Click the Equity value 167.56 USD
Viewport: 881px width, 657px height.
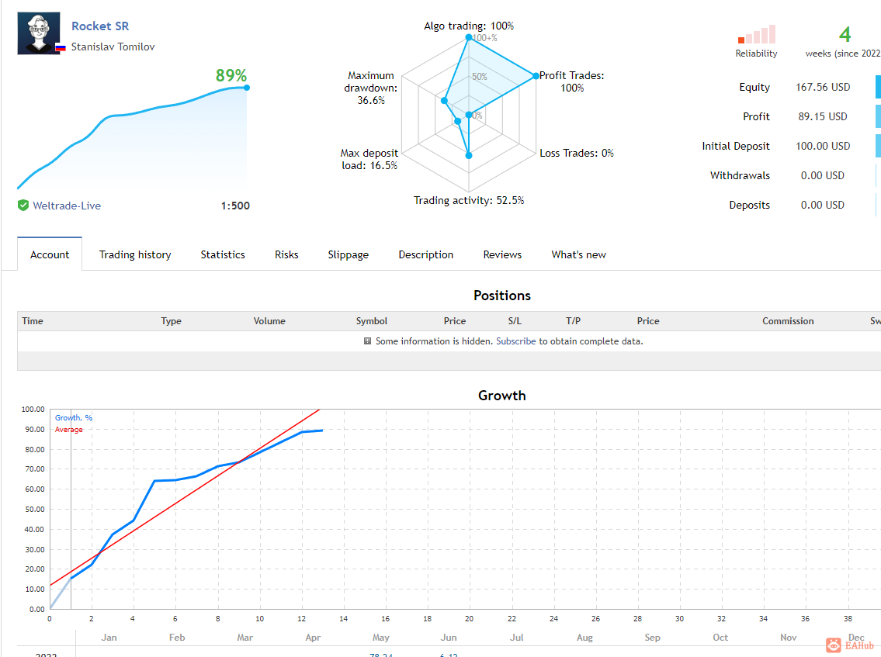(x=823, y=87)
